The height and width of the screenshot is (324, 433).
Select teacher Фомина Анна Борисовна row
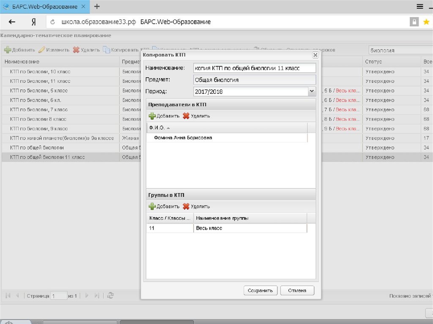[183, 138]
